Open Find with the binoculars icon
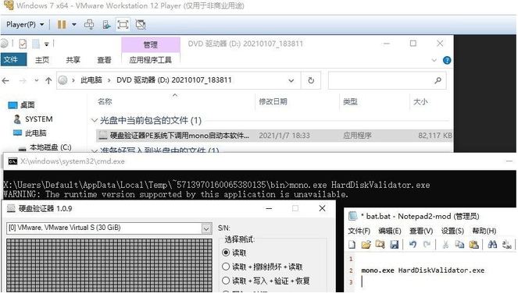The image size is (518, 304). tap(492, 245)
